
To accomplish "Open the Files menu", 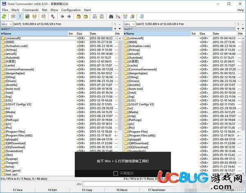I will coord(5,10).
